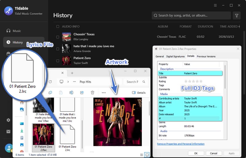Select the Details tab in Properties
This screenshot has width=246, height=158.
point(191,56)
